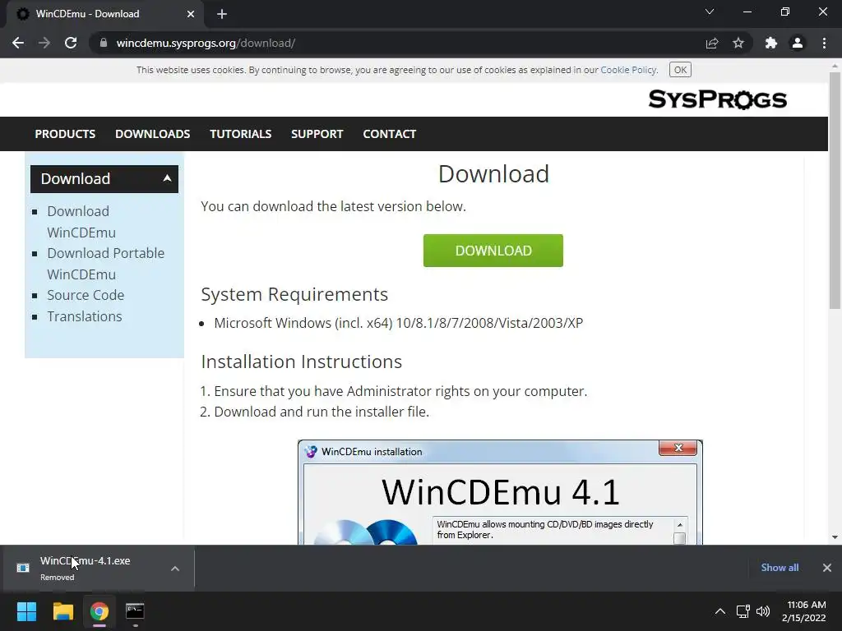Open the TUTORIALS menu
Screen dimensions: 842x631
[241, 134]
